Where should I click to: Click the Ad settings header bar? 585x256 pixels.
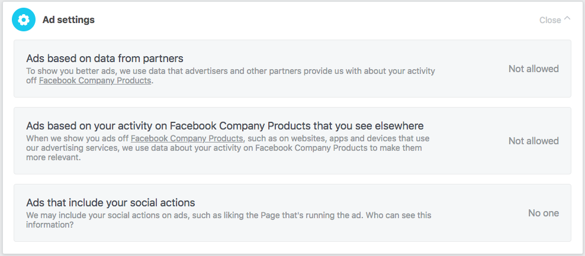[296, 20]
